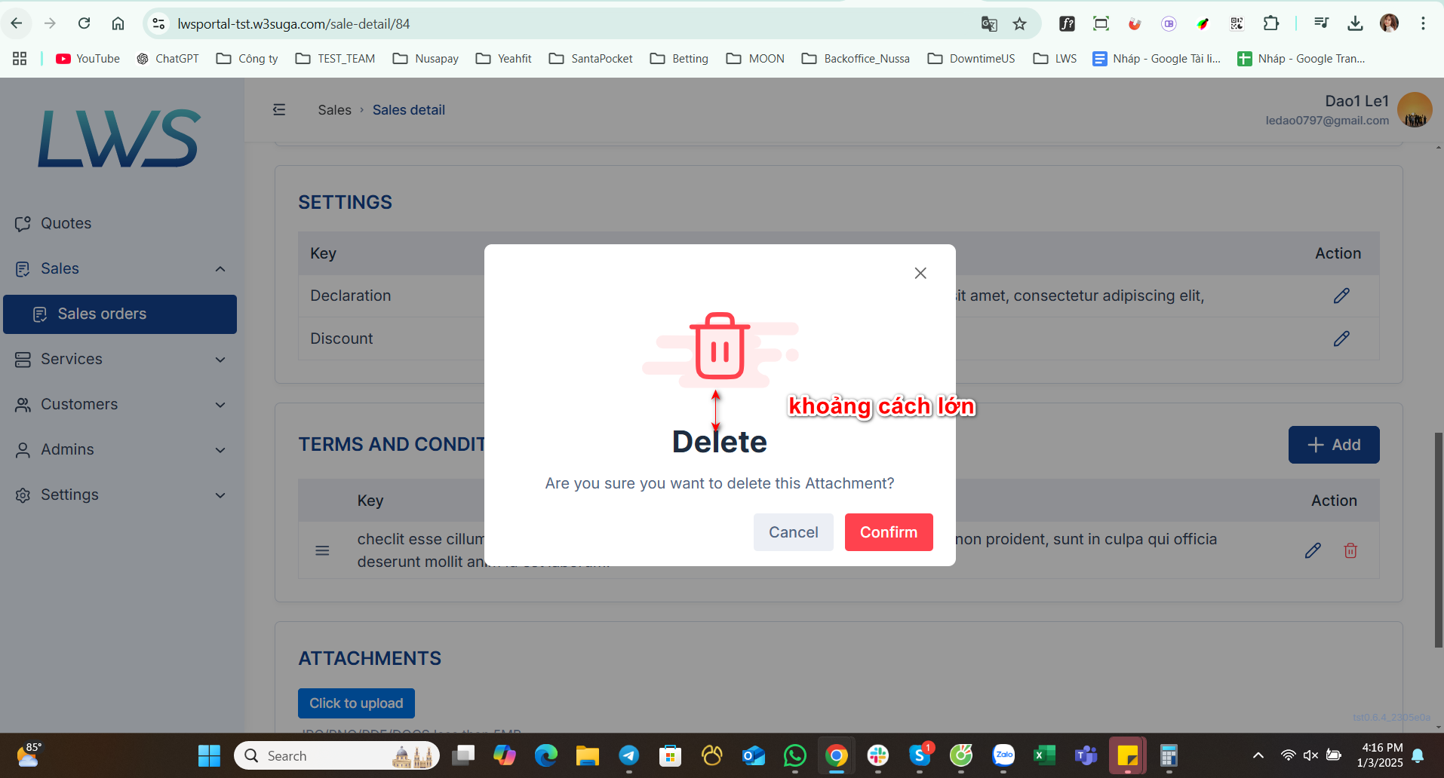Image resolution: width=1444 pixels, height=778 pixels.
Task: Edit the Discount setting pencil icon
Action: point(1341,338)
